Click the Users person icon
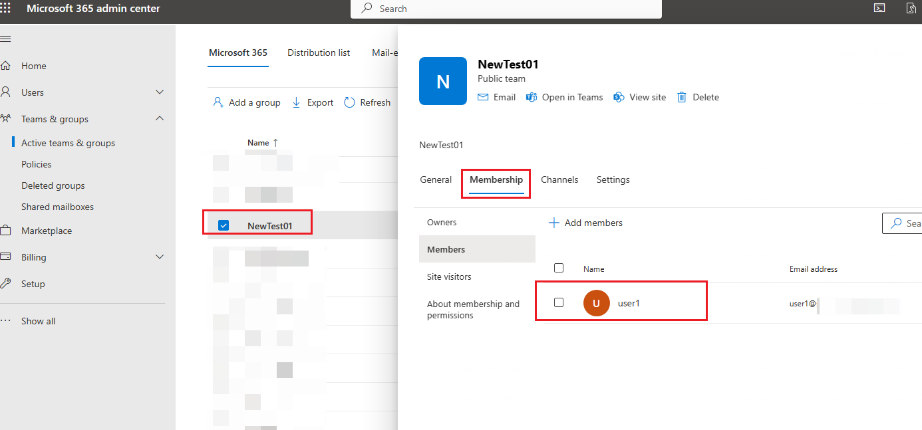 click(6, 92)
